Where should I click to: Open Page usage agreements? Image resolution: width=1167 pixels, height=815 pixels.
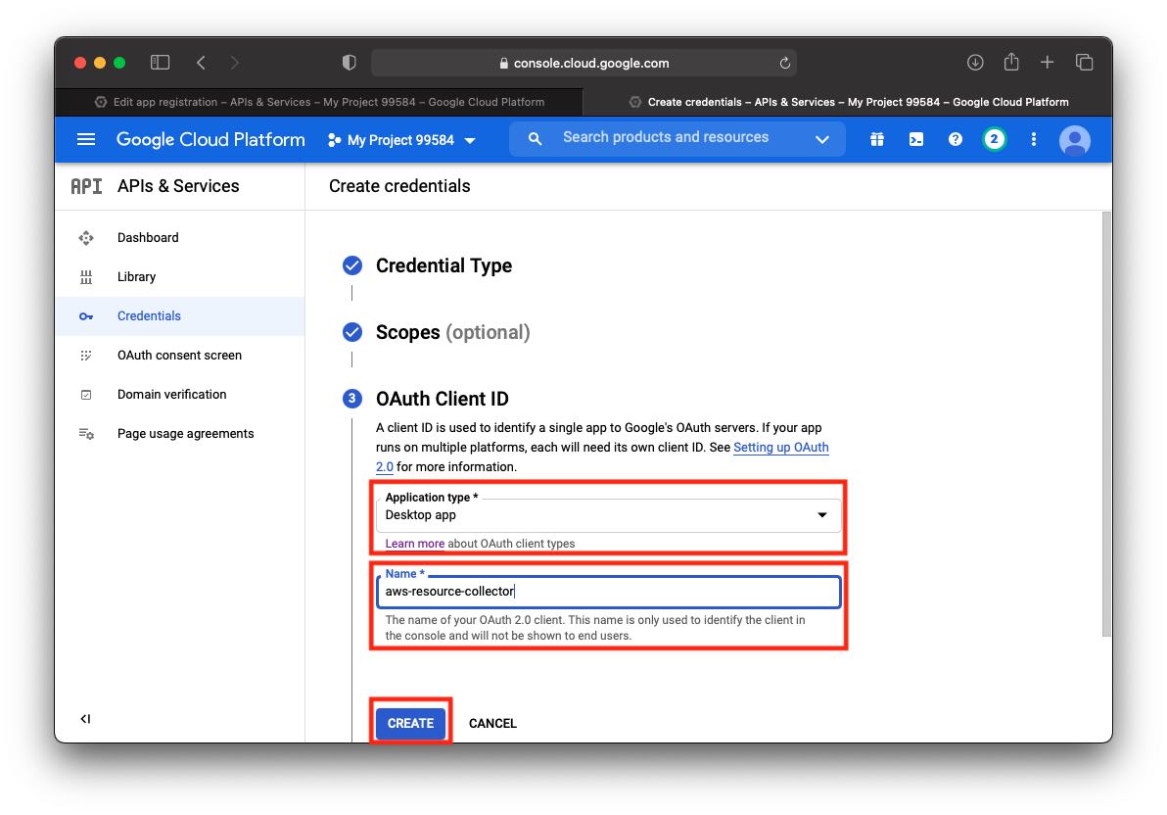click(x=179, y=434)
